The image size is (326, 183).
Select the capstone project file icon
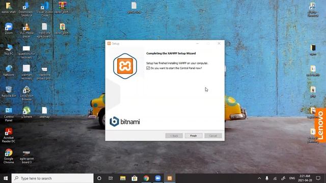44,73
